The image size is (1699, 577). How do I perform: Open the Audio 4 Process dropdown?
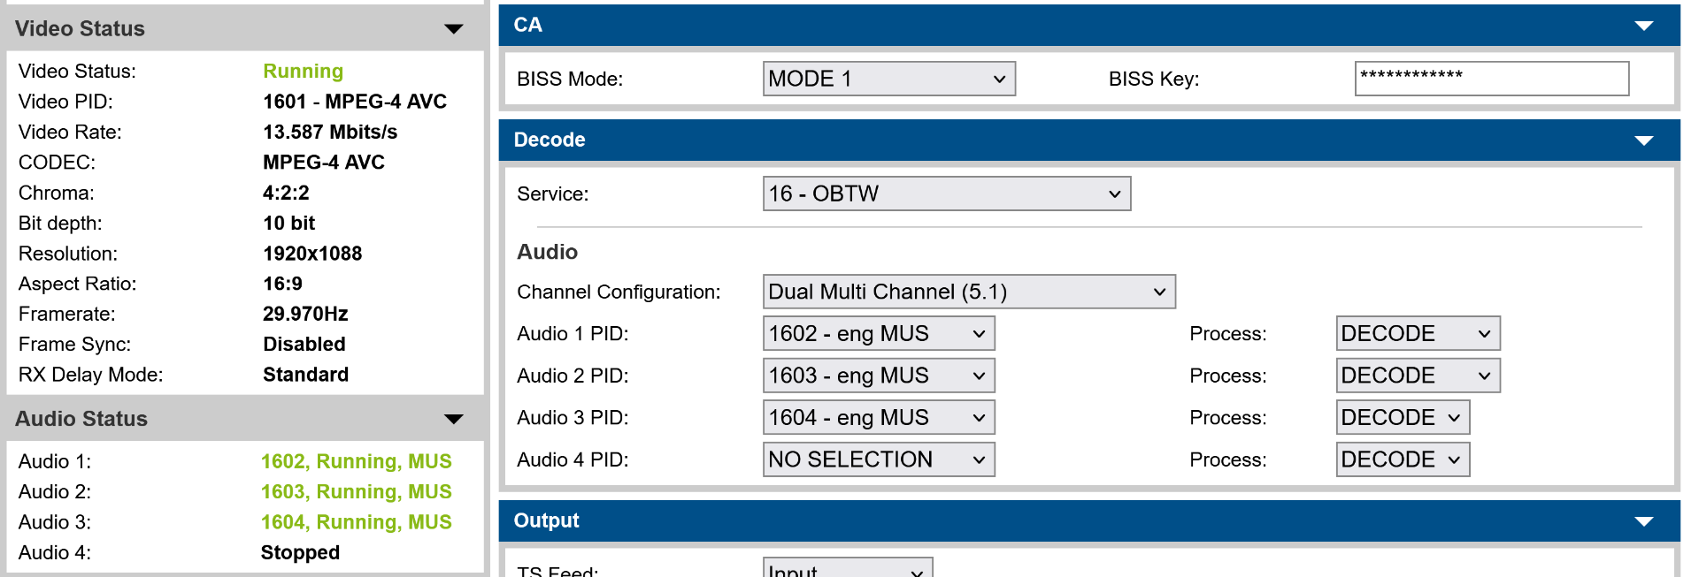[1402, 459]
